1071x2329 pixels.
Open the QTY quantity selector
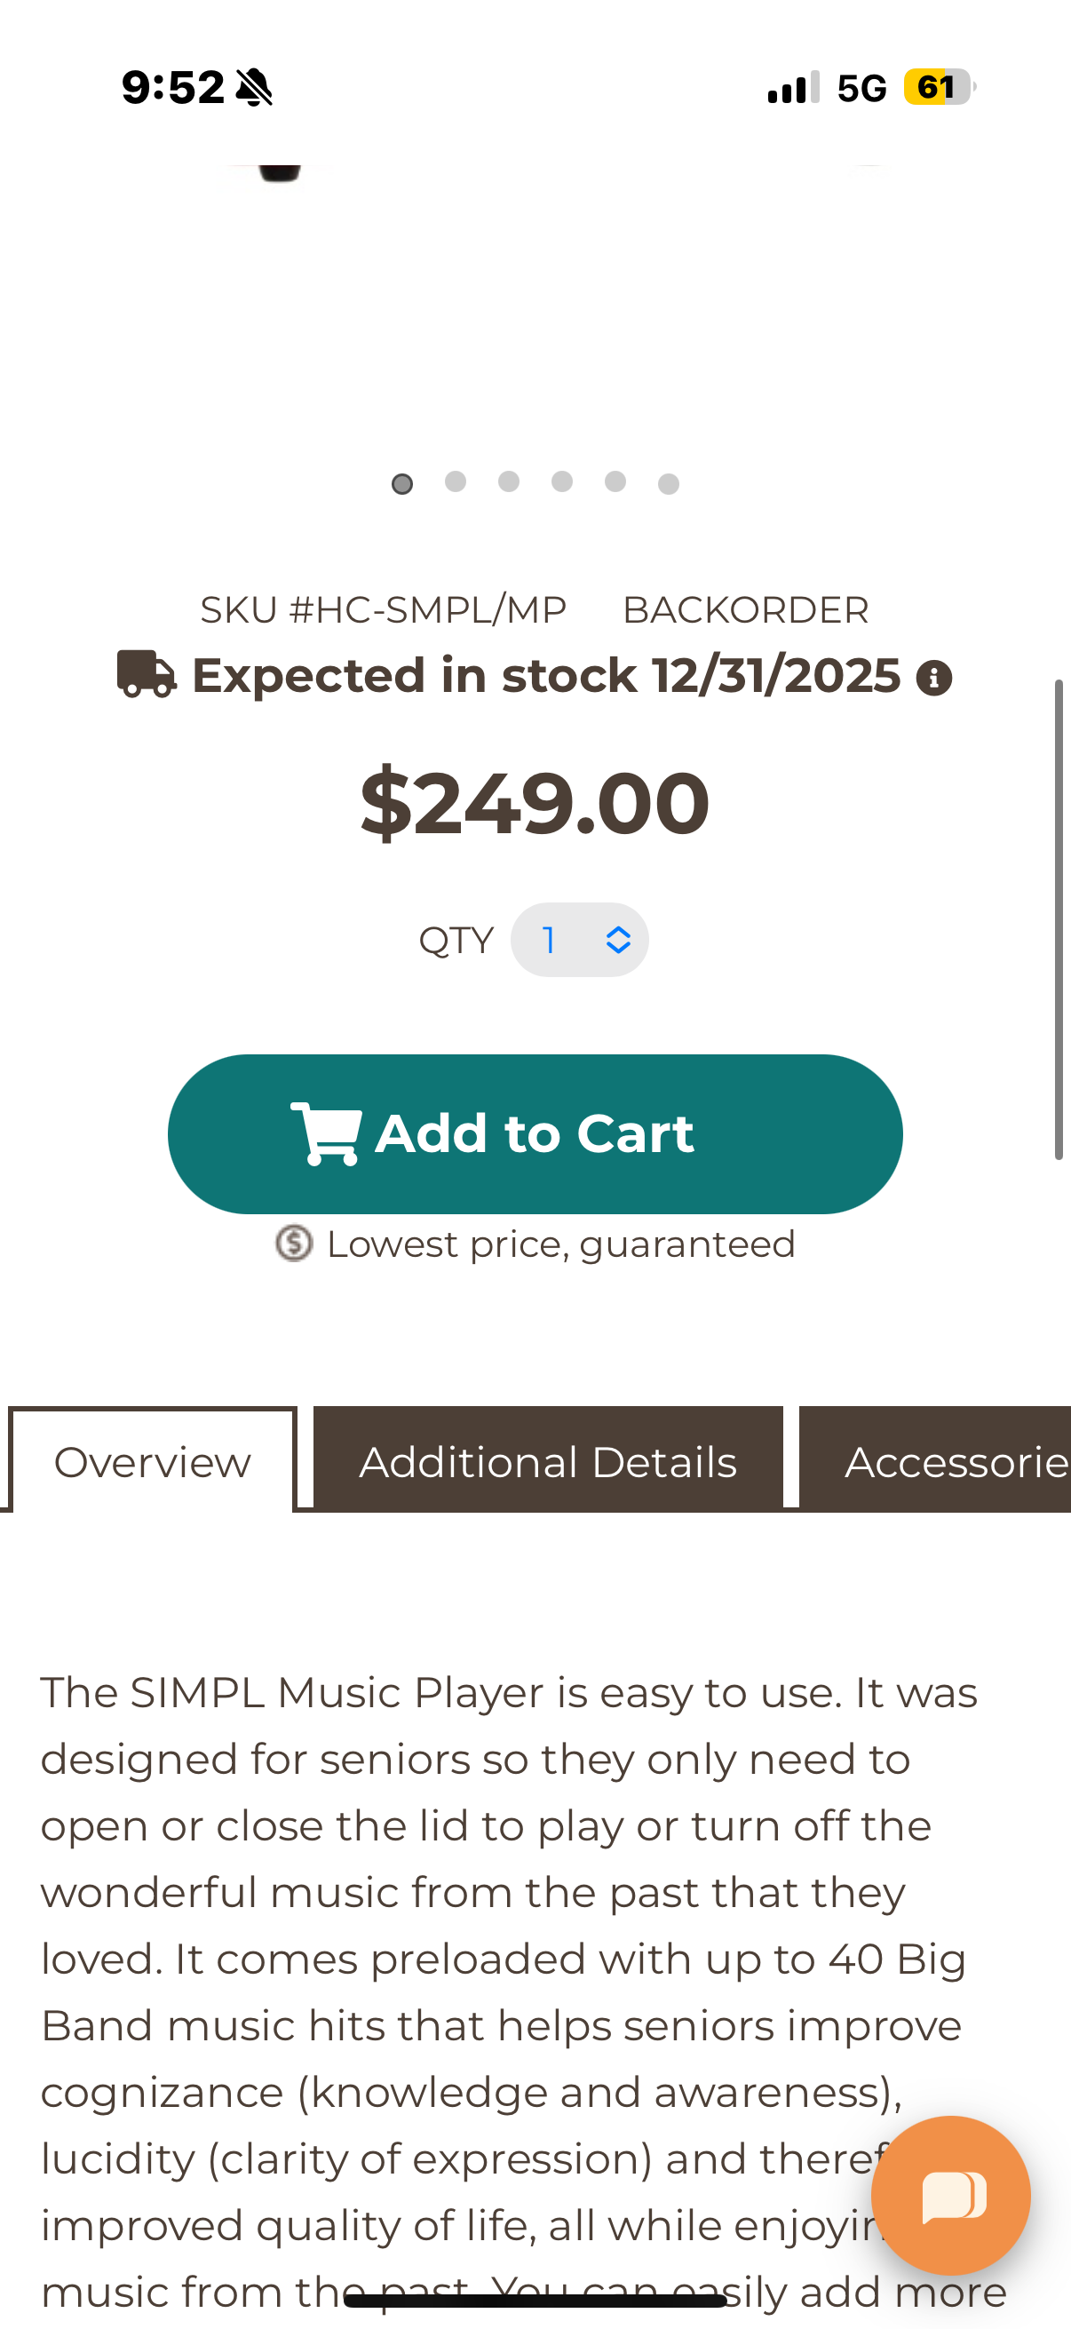point(579,940)
